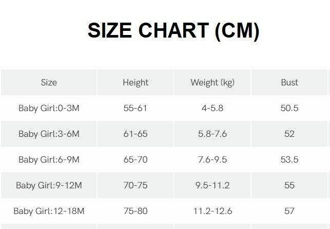Click the Baby Girl:9-12M size label
The width and height of the screenshot is (330, 229).
(49, 185)
